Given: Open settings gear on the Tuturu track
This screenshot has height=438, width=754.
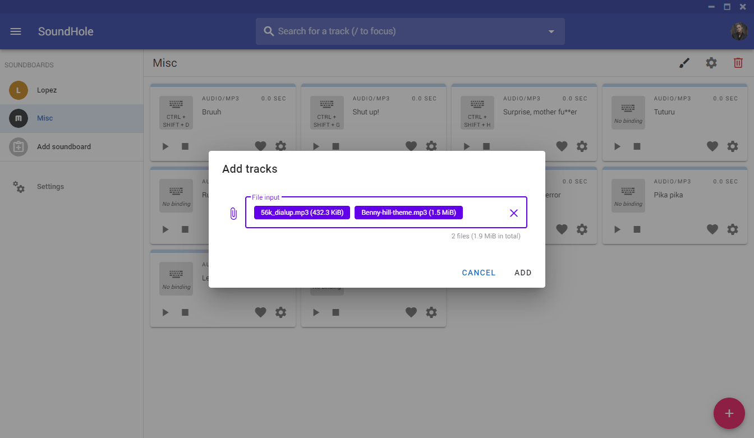Looking at the screenshot, I should click(x=732, y=146).
